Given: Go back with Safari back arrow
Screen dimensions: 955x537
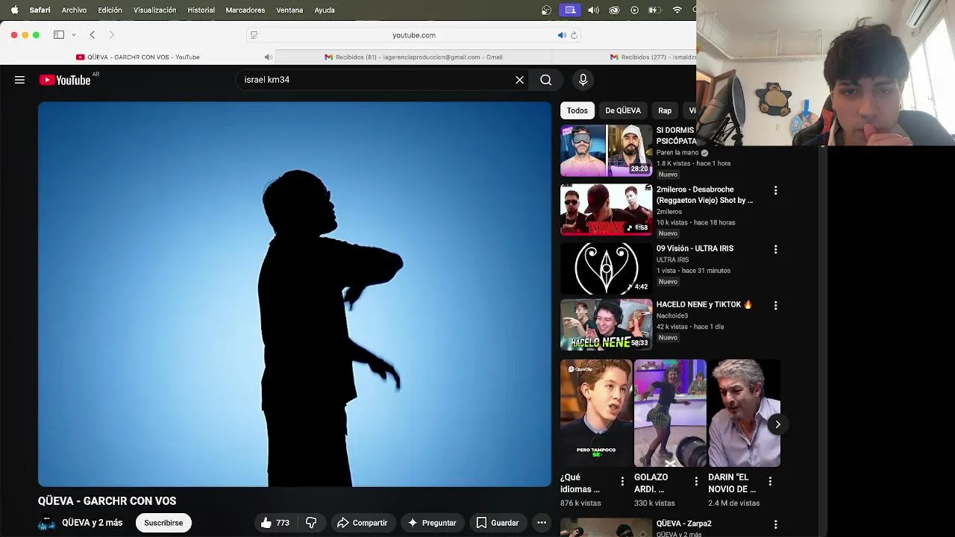Looking at the screenshot, I should click(x=93, y=34).
